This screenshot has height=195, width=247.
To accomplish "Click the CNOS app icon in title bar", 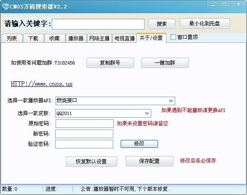I will 5,6.
